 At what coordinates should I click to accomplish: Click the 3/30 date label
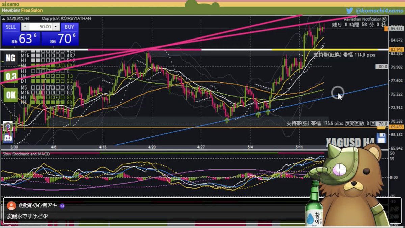14,147
